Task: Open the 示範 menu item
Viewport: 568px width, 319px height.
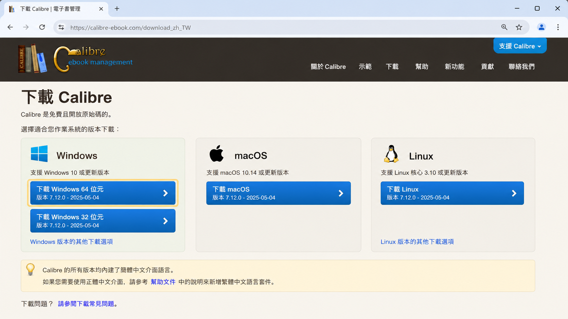Action: pos(365,67)
